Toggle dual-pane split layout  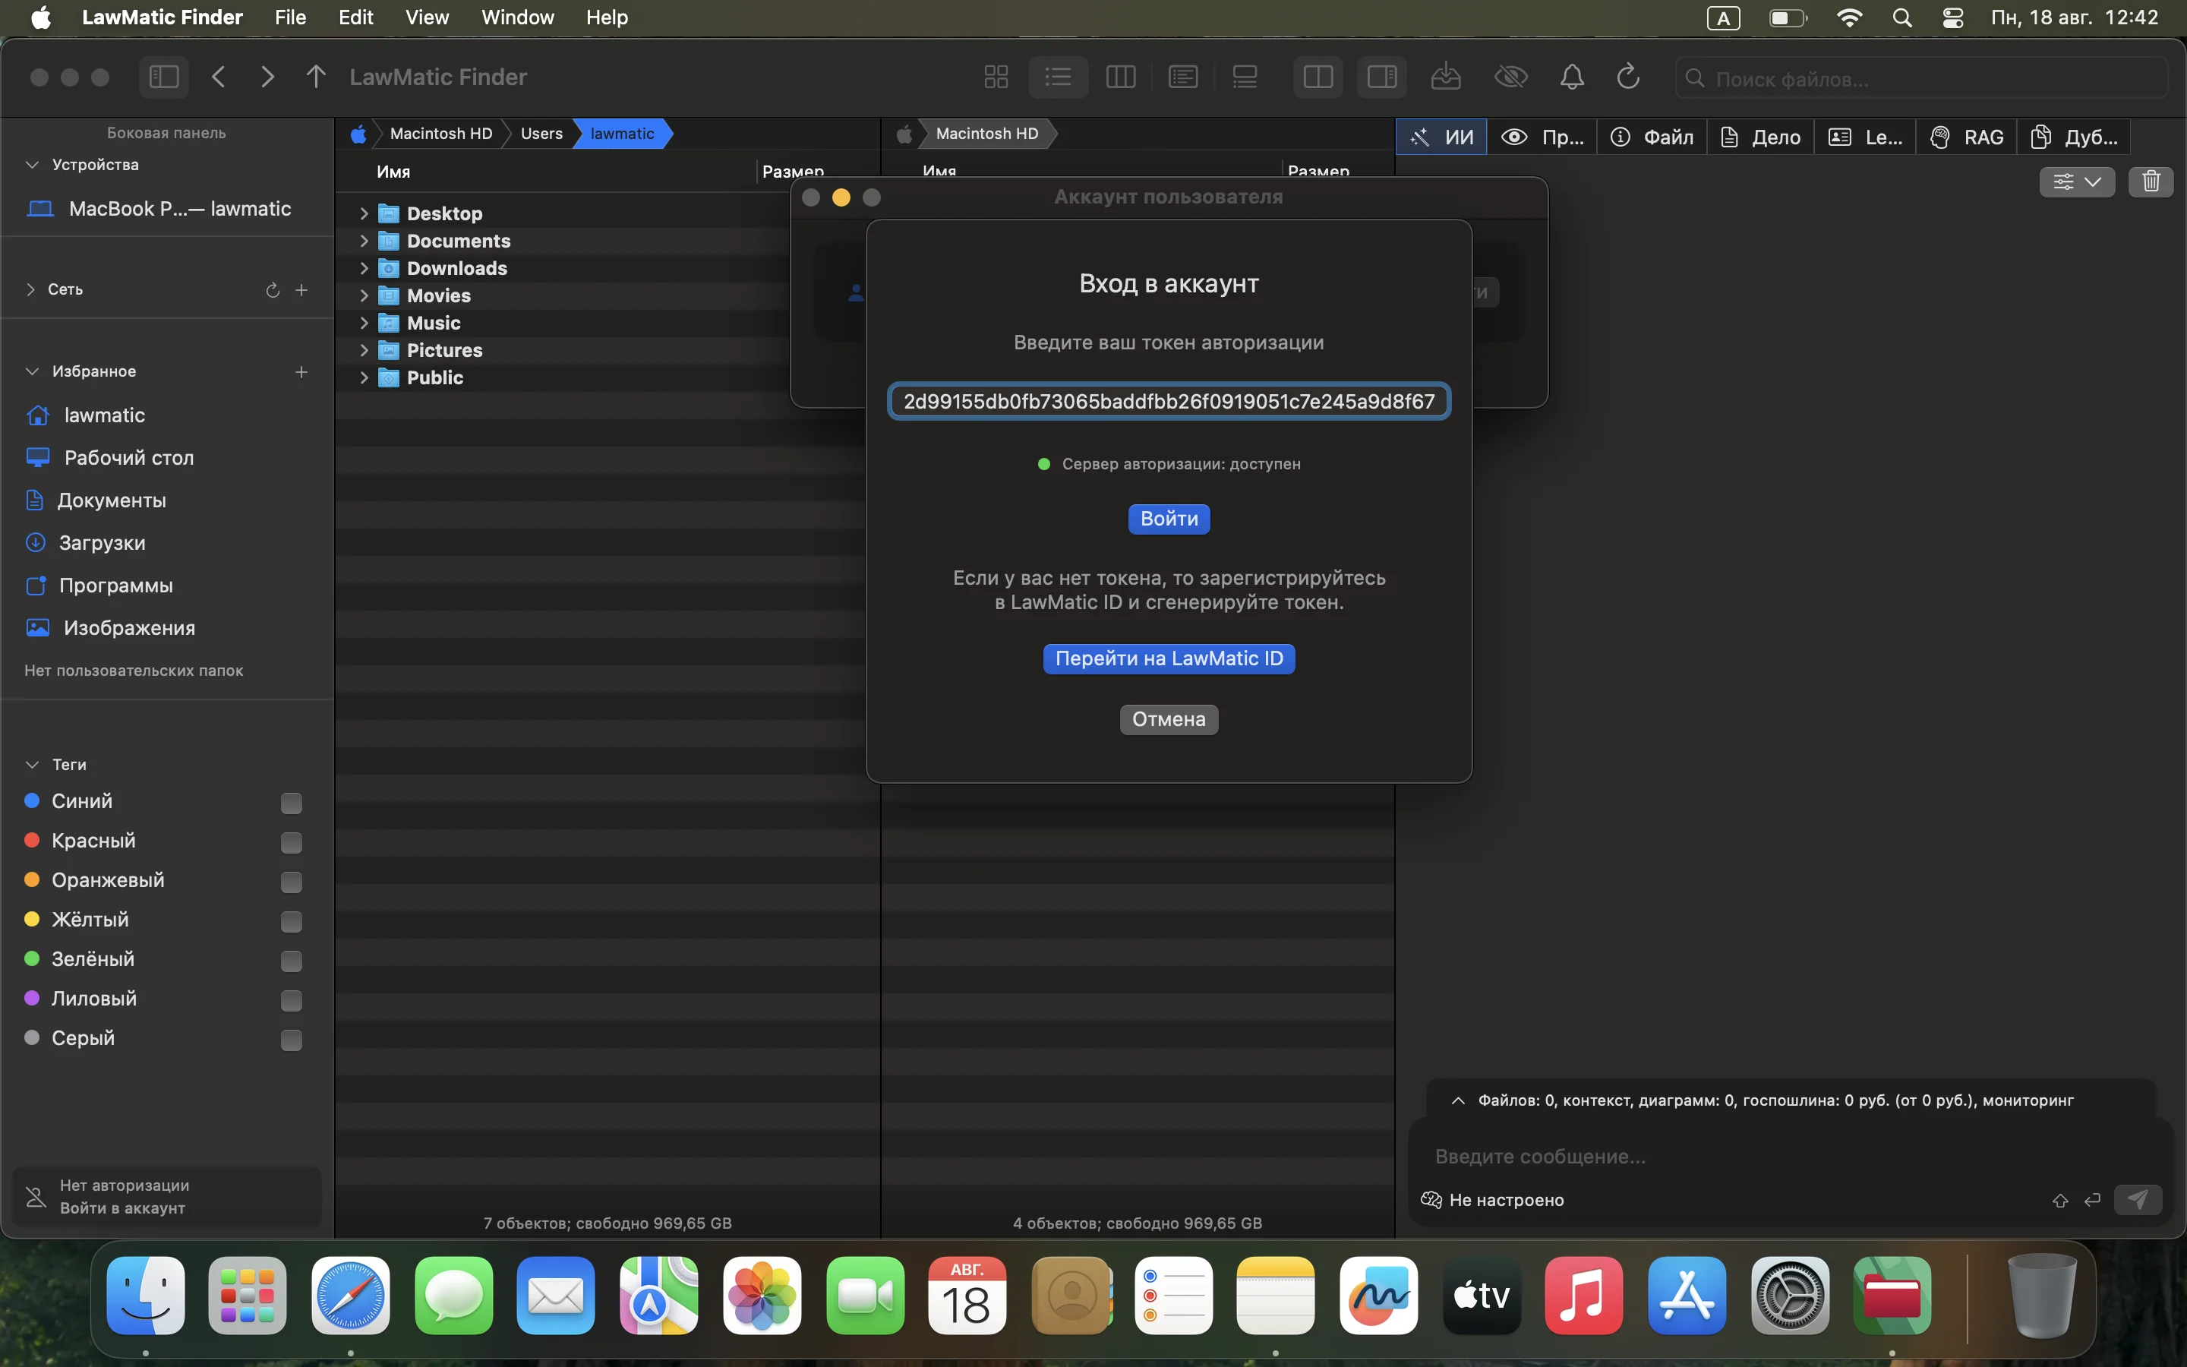pyautogui.click(x=1318, y=77)
